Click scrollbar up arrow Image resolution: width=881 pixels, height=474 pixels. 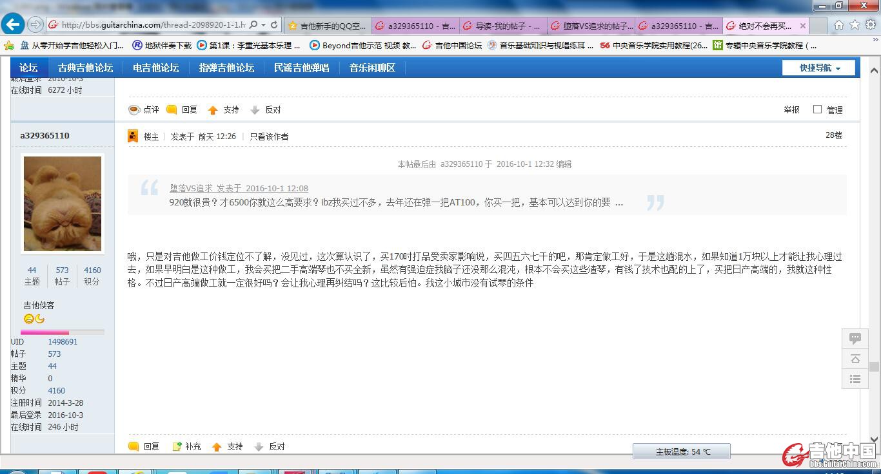point(875,70)
